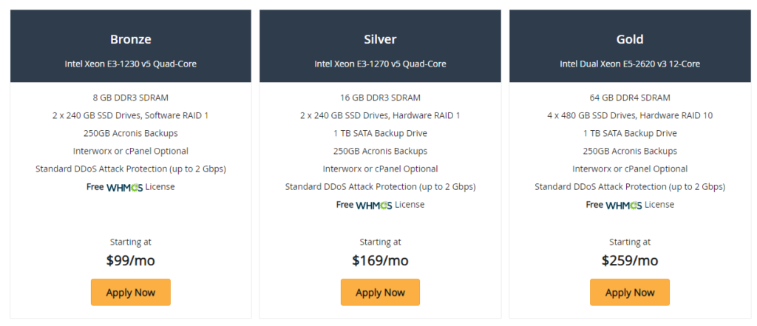Apply now for the Bronze plan

coord(131,292)
